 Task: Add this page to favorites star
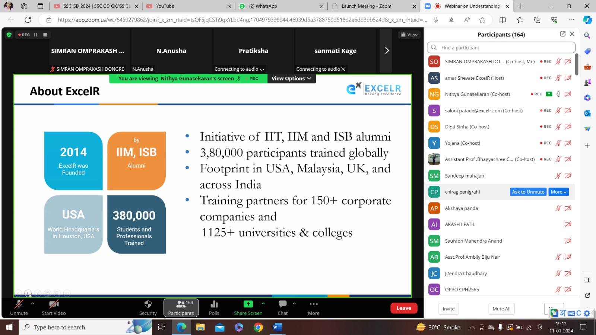pos(482,20)
